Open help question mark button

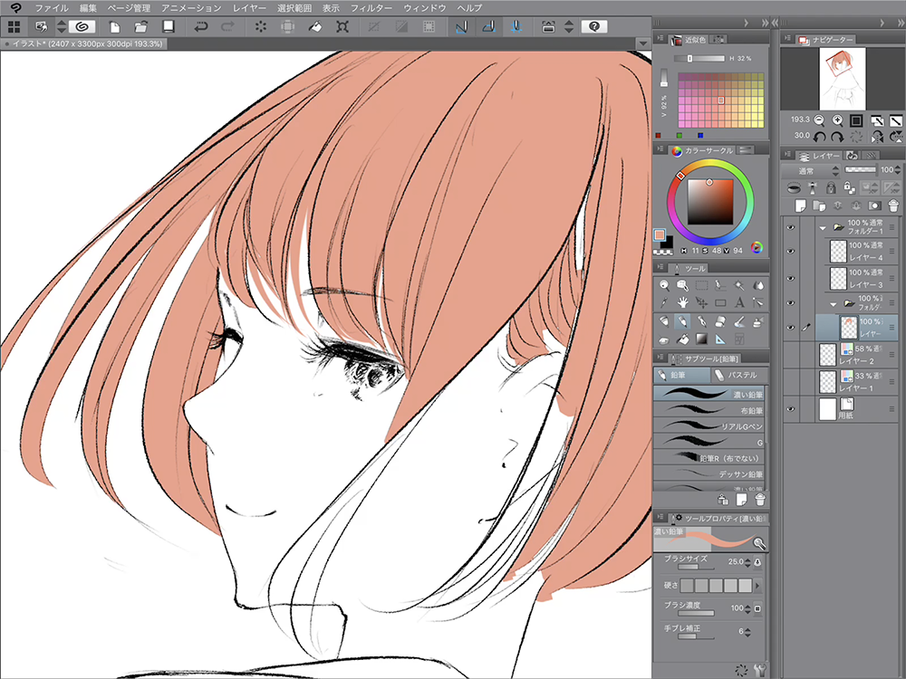(x=594, y=26)
